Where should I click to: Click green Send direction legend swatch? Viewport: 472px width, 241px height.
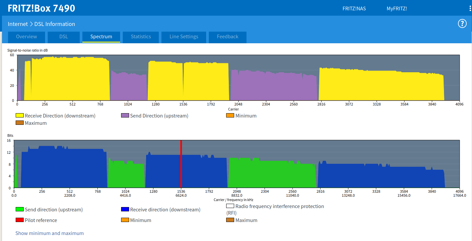point(20,209)
